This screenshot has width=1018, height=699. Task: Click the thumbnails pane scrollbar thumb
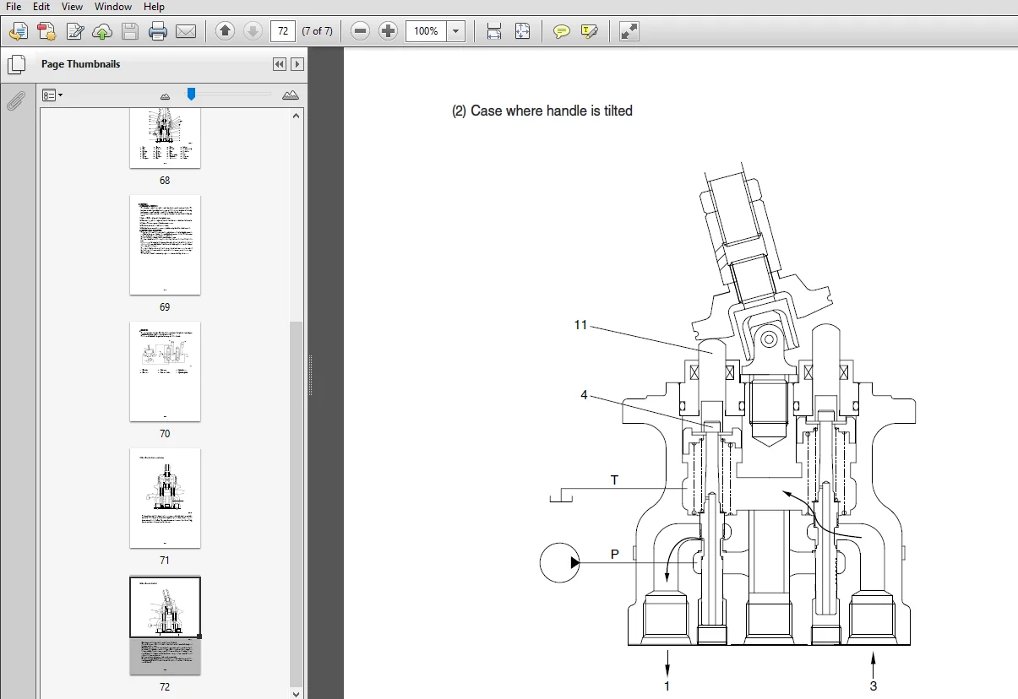pyautogui.click(x=296, y=503)
